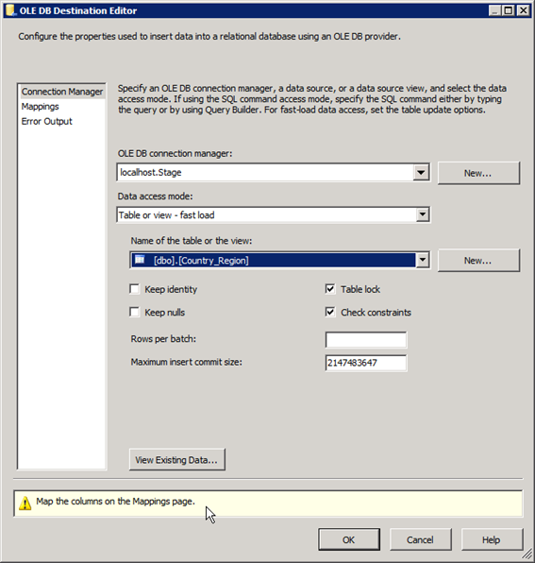Click View Existing Data button

click(x=177, y=459)
